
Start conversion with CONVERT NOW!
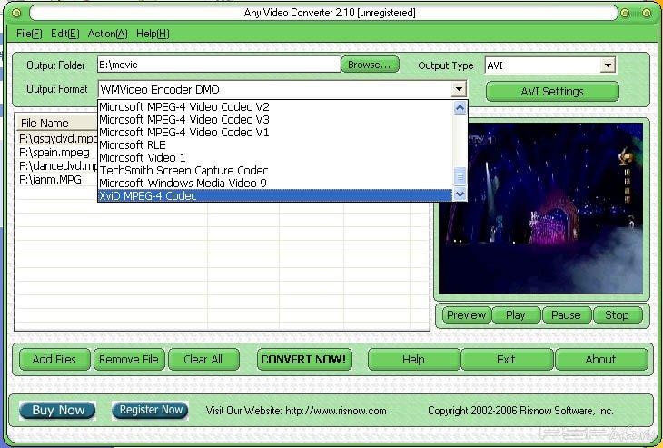[x=303, y=359]
